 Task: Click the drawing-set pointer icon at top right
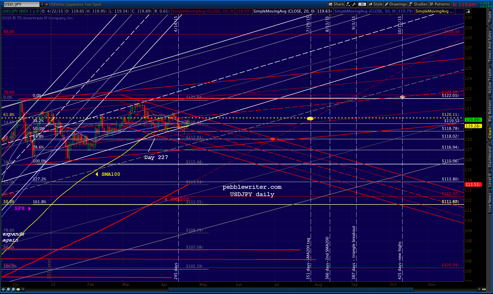468,11
